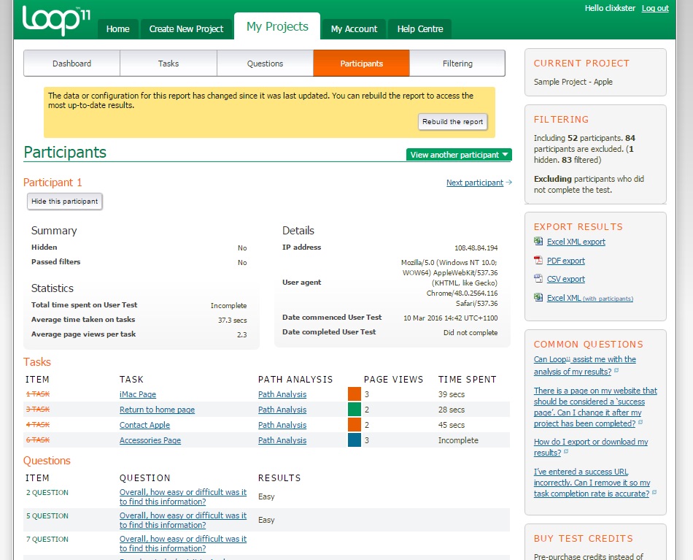The image size is (693, 560).
Task: Open Path Analysis for Contact Apple
Action: pos(282,425)
